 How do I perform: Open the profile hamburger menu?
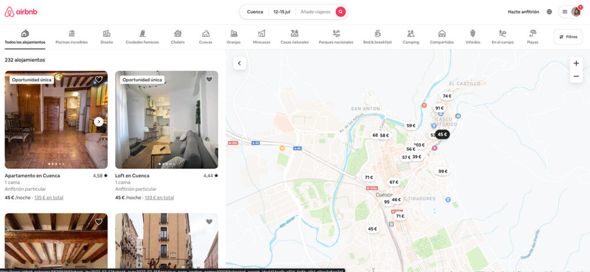[x=565, y=12]
